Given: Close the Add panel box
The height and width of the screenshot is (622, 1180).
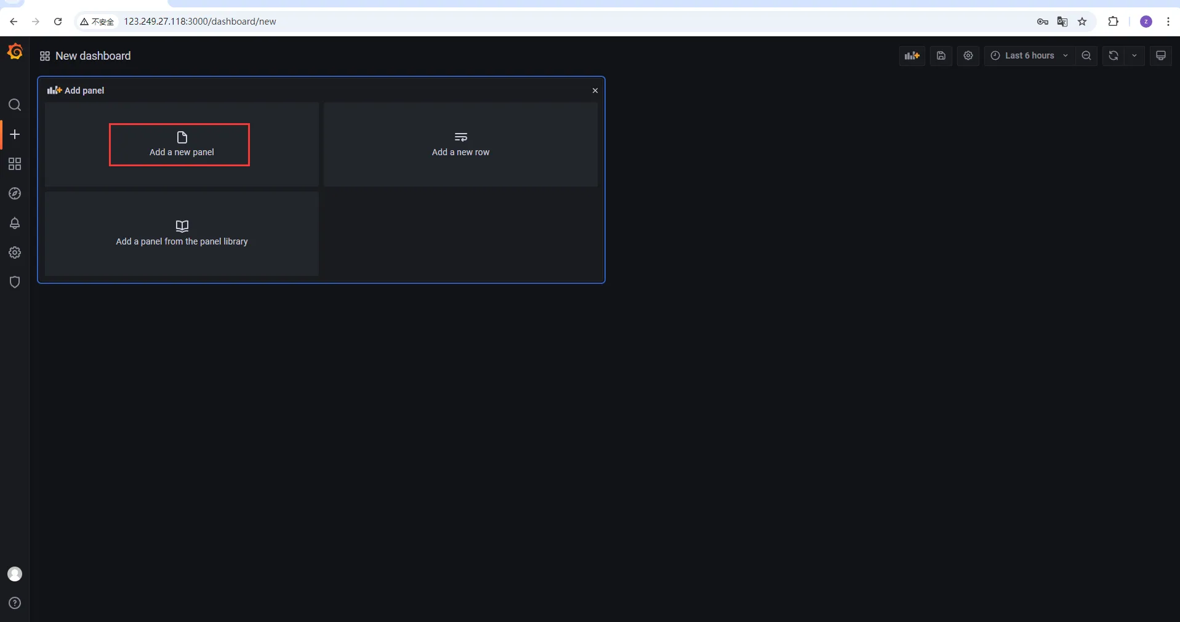Looking at the screenshot, I should click(x=595, y=91).
